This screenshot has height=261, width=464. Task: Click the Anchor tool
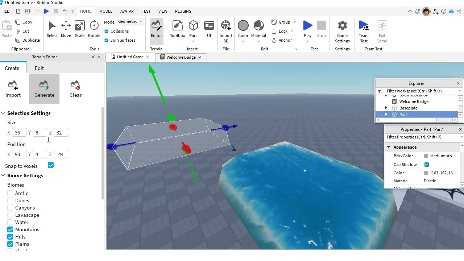(282, 40)
